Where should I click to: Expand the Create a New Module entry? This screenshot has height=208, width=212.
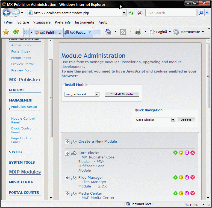[67, 142]
